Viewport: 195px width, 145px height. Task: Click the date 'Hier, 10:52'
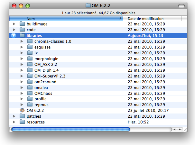click(138, 122)
